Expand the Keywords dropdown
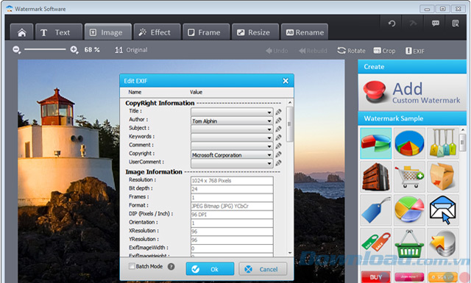The height and width of the screenshot is (283, 471). pyautogui.click(x=269, y=138)
